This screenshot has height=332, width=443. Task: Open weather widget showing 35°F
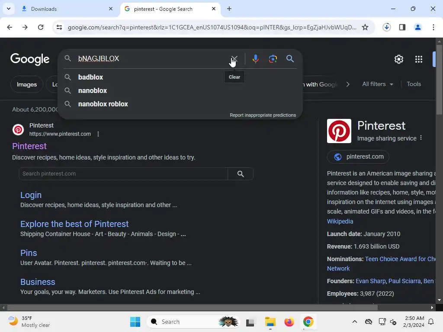point(29,322)
